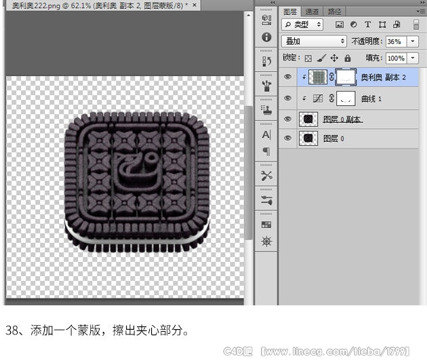The height and width of the screenshot is (363, 427).
Task: Select the 图层 0 副本 layer name
Action: click(342, 119)
